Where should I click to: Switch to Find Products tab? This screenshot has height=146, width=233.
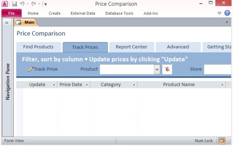point(39,47)
